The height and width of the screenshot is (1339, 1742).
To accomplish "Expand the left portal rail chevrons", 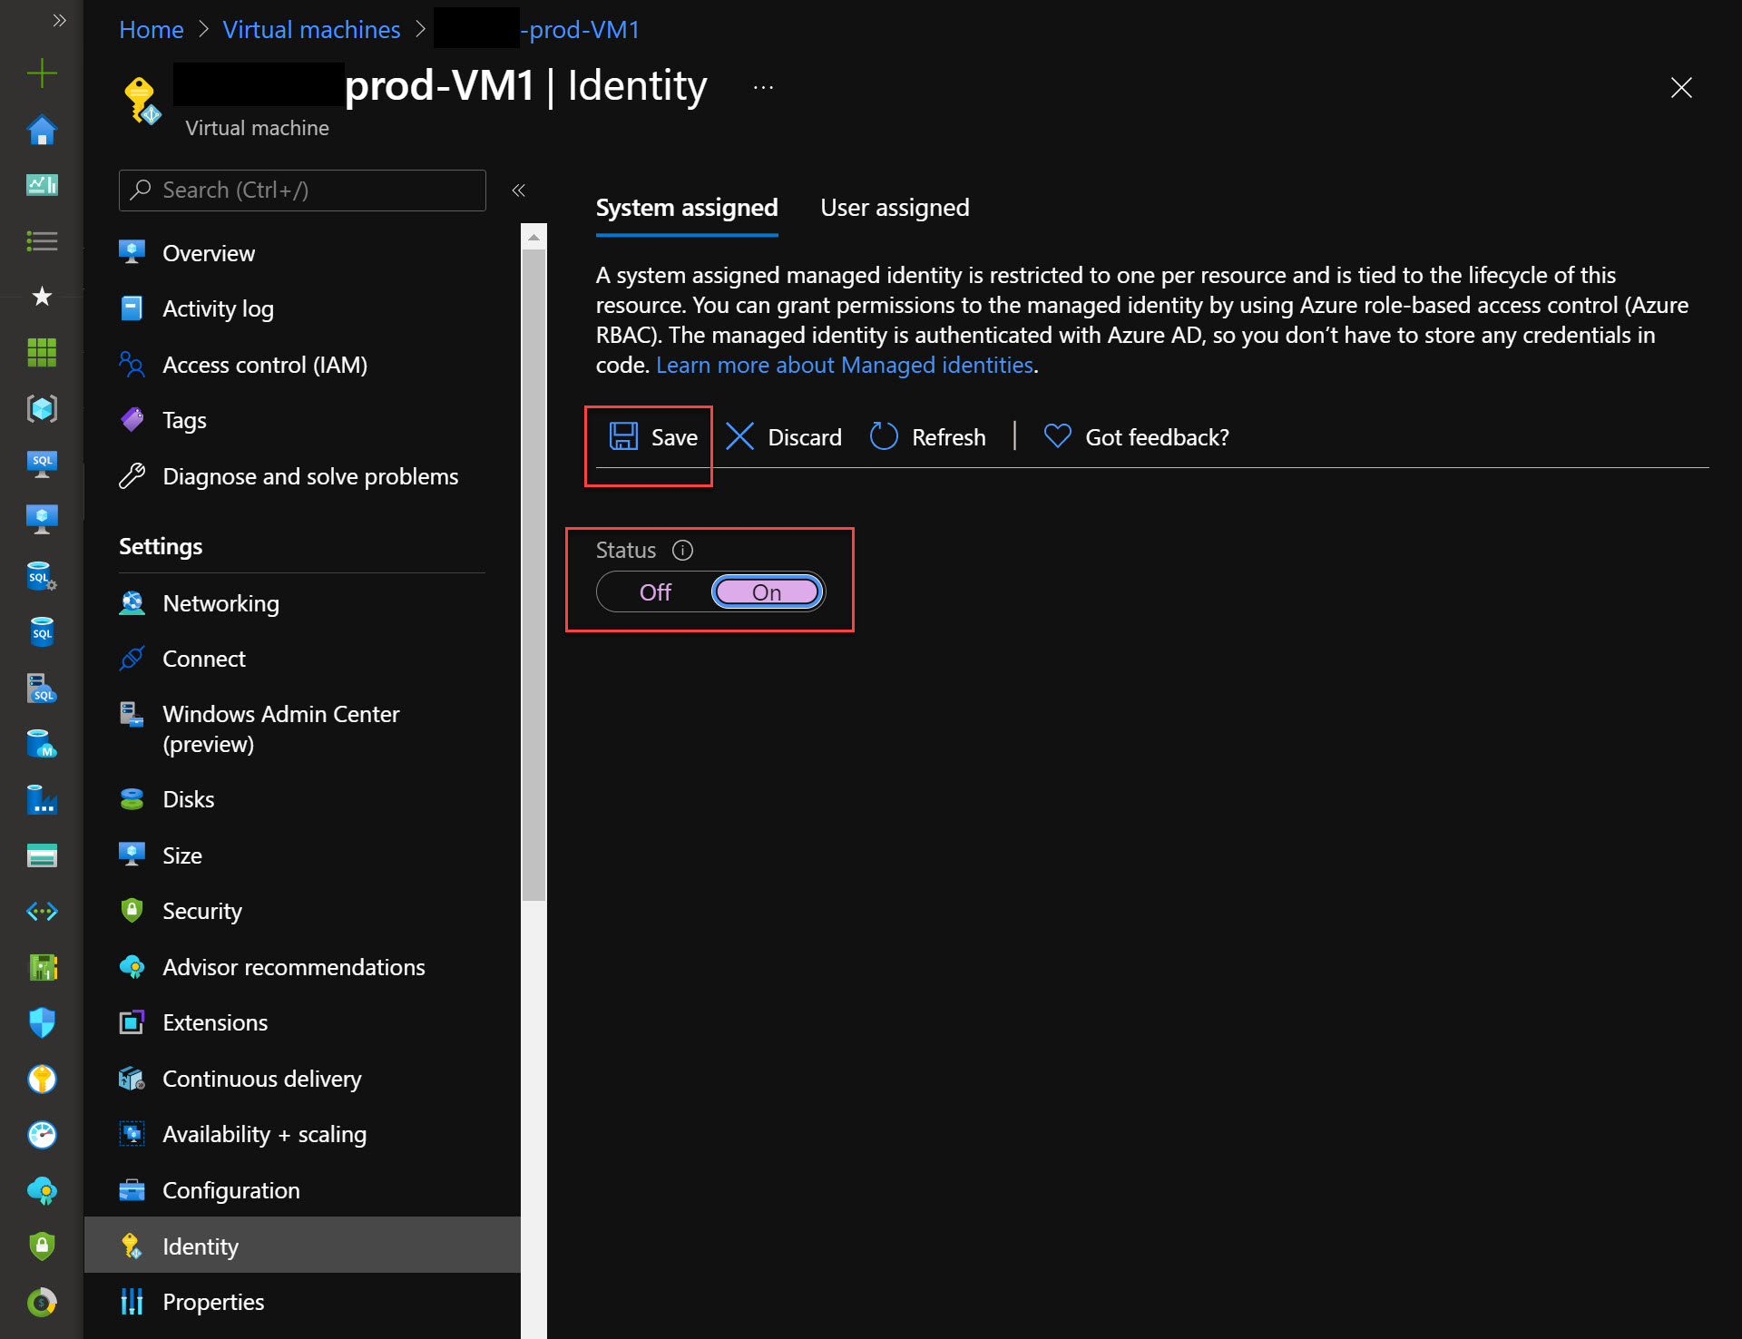I will pos(60,20).
